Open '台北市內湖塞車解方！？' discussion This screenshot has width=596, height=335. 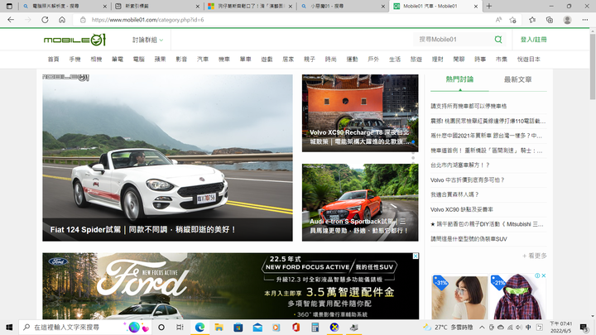click(460, 165)
